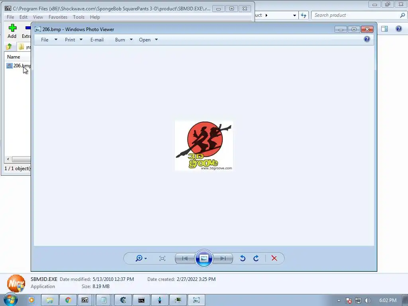Open the Burn menu in Photo Viewer

120,40
